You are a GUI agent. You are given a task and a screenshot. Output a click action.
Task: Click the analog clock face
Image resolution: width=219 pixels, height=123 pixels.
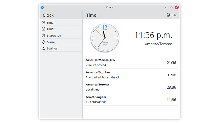(x=105, y=38)
